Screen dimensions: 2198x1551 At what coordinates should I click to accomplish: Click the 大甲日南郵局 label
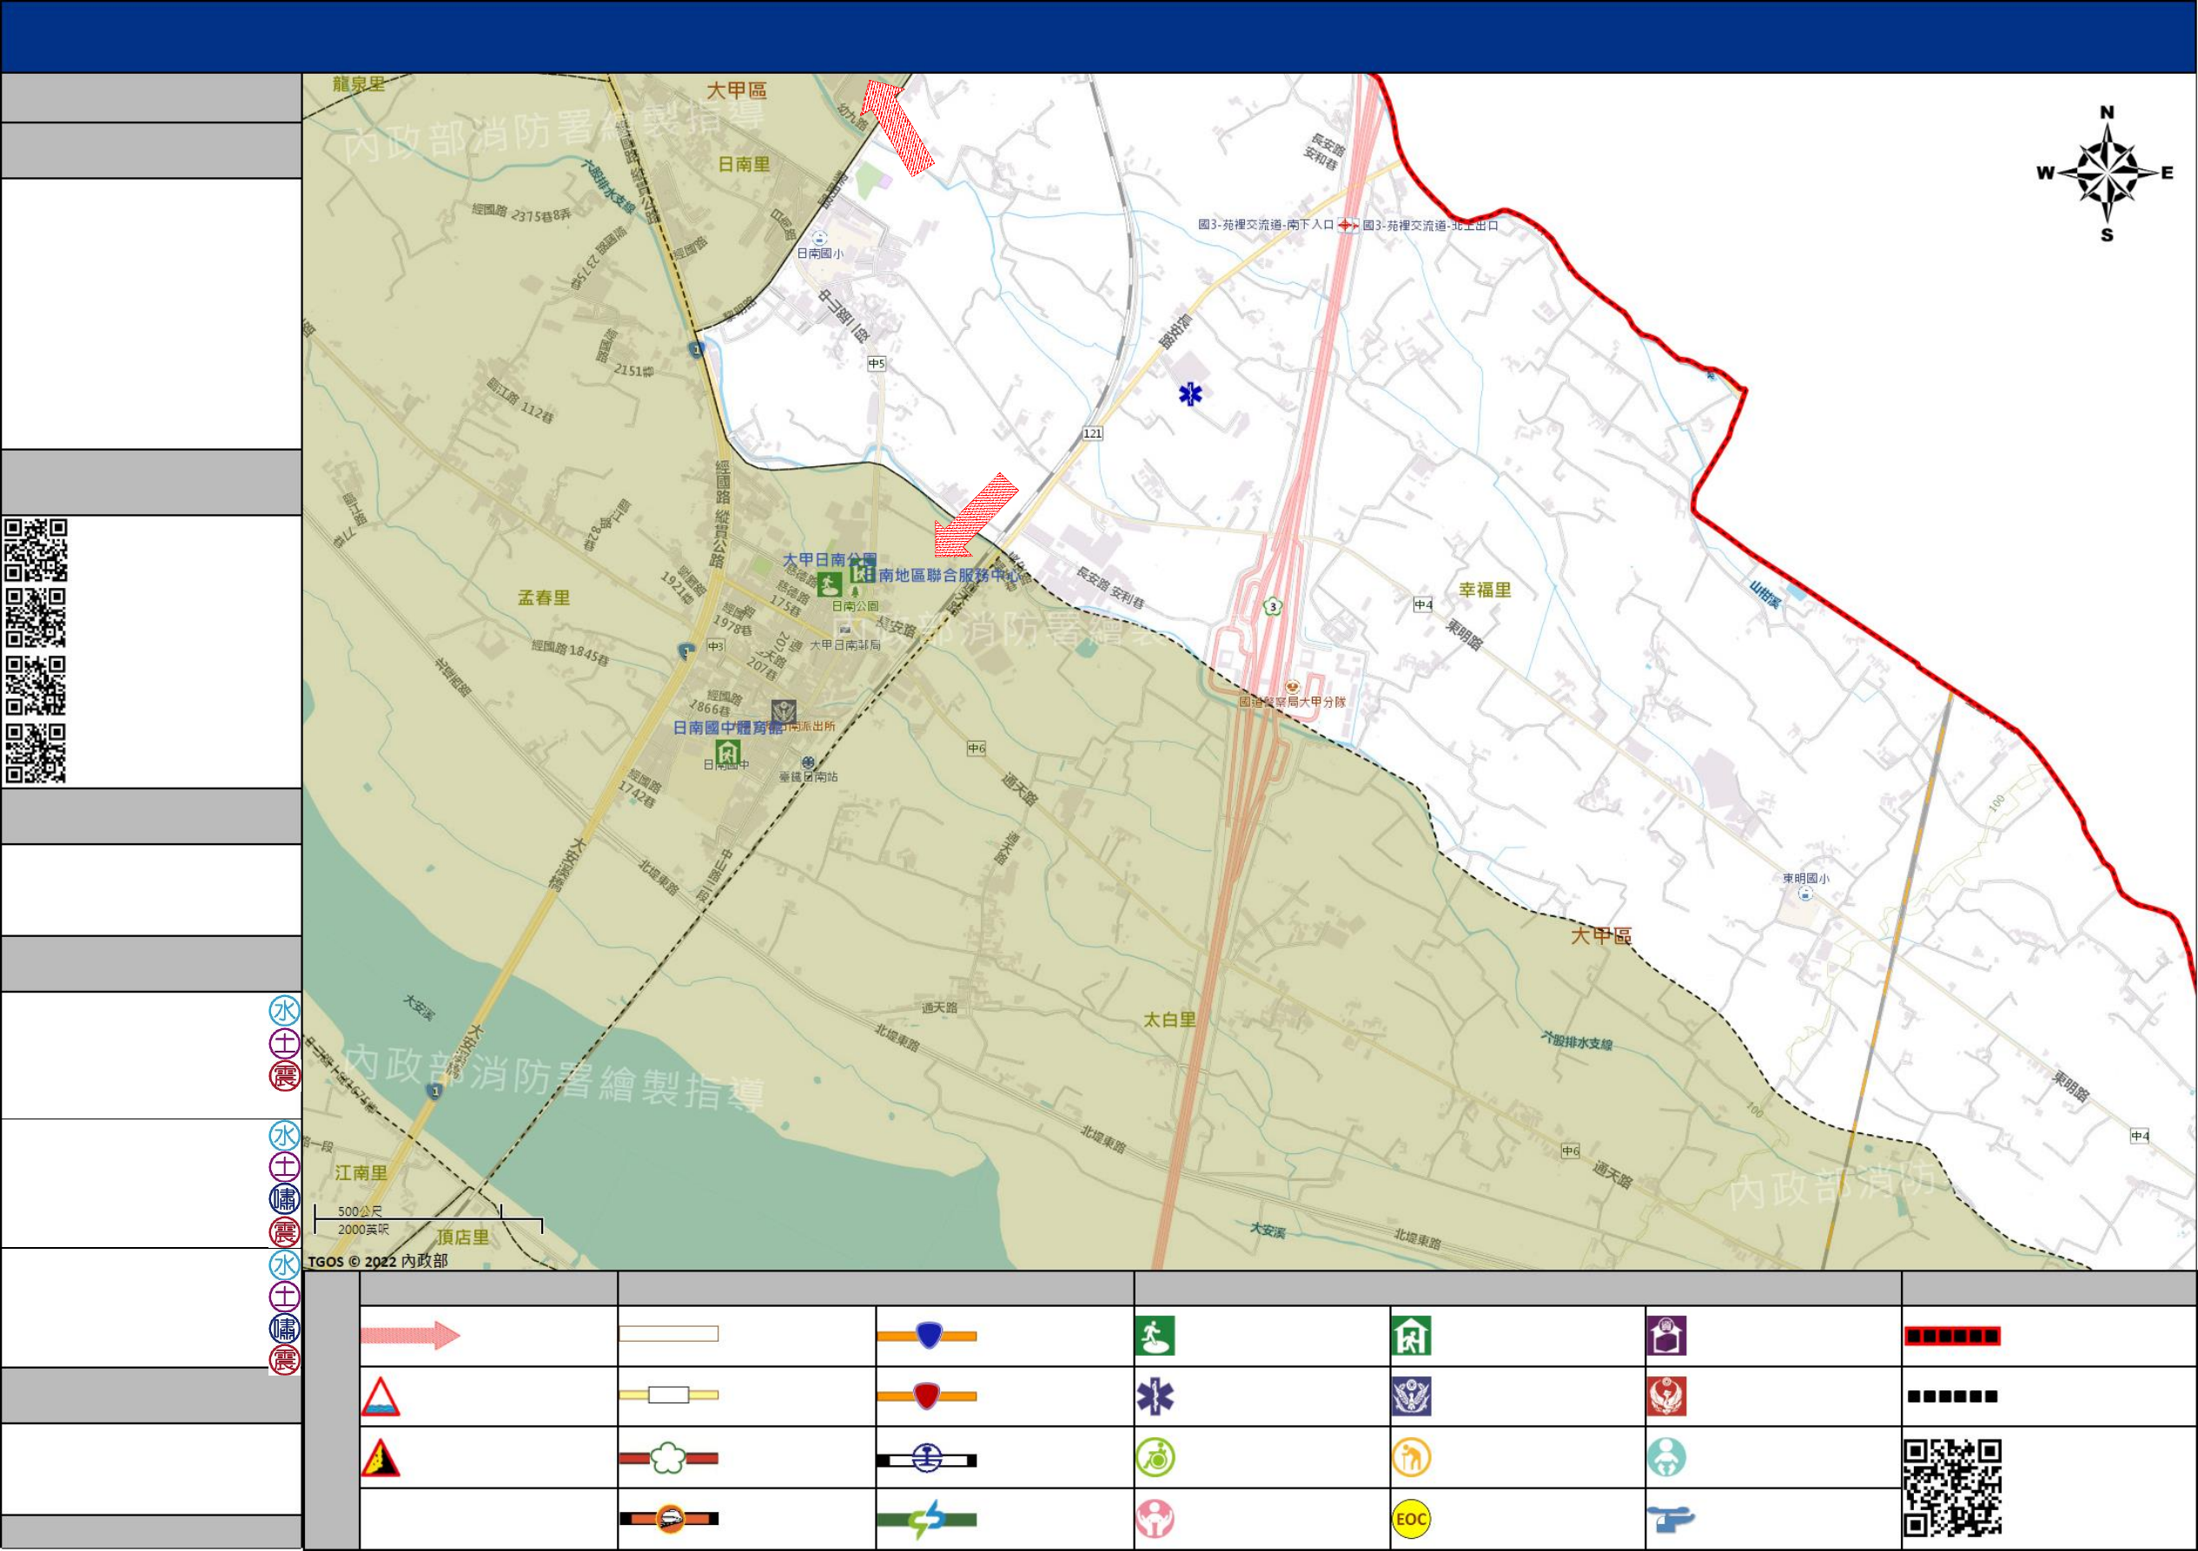pyautogui.click(x=845, y=646)
